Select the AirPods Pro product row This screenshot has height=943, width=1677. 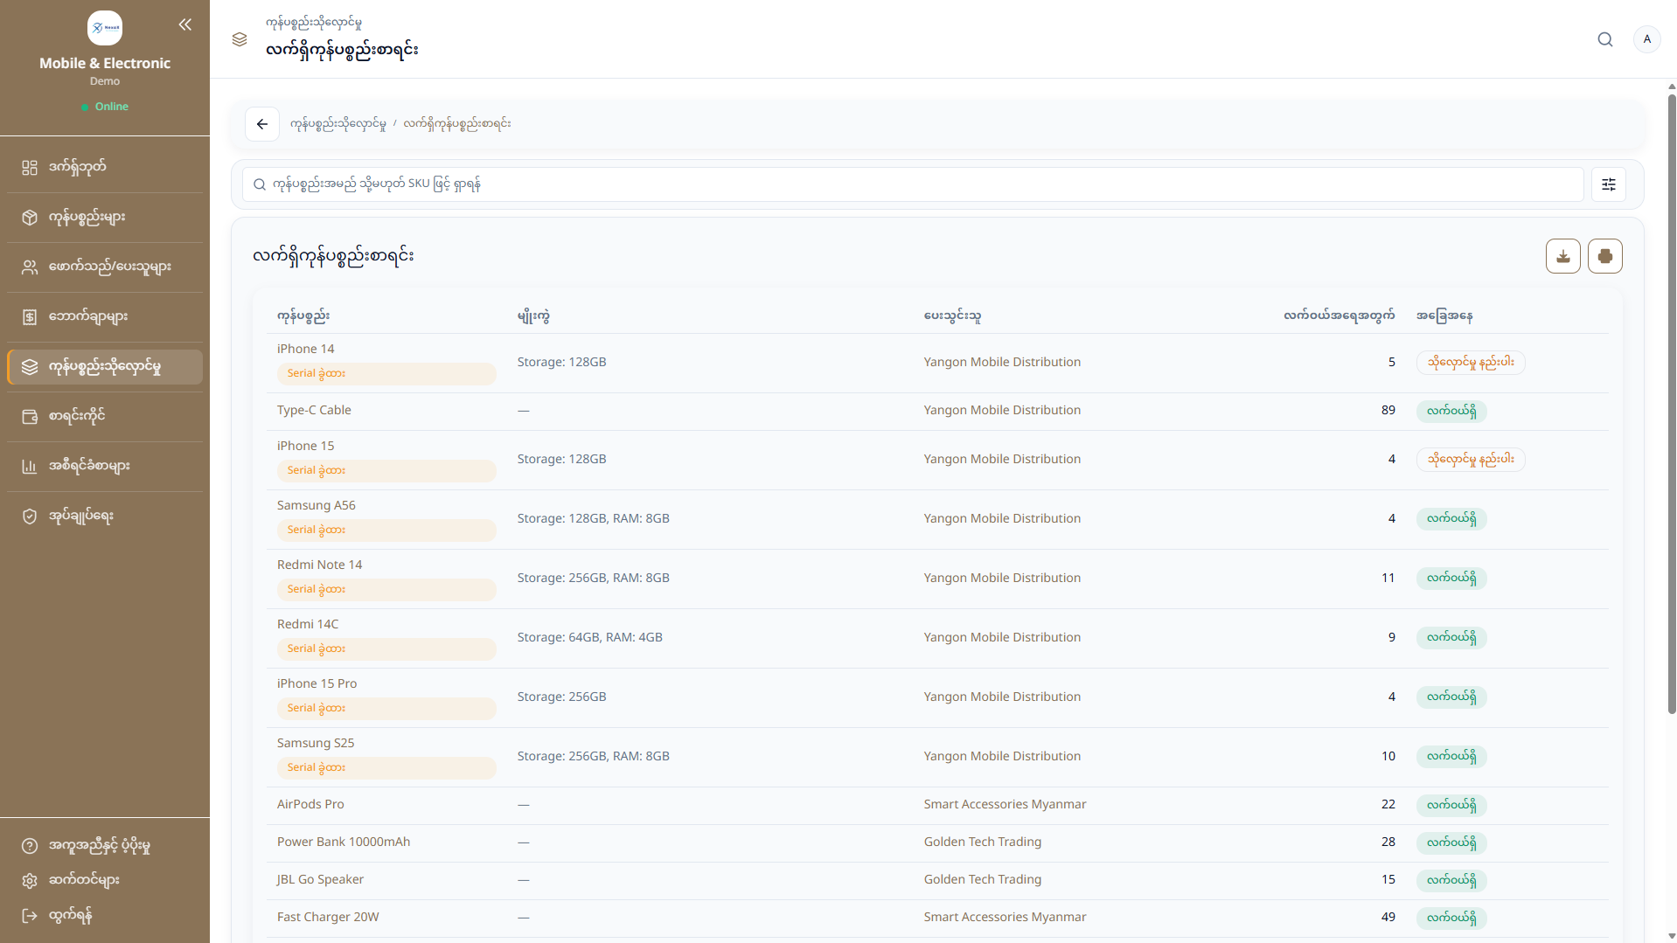937,805
